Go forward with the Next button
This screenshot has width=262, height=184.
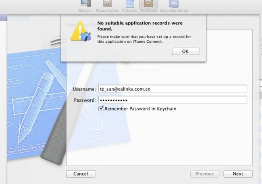pos(238,174)
